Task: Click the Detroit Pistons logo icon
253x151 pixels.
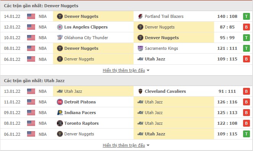Action: [x=60, y=102]
